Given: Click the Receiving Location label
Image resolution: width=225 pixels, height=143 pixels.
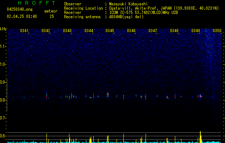Looking at the screenshot, I should click(83, 8).
